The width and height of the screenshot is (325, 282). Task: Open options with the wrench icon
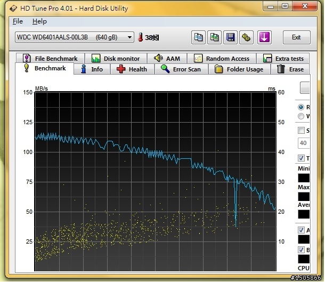246,37
